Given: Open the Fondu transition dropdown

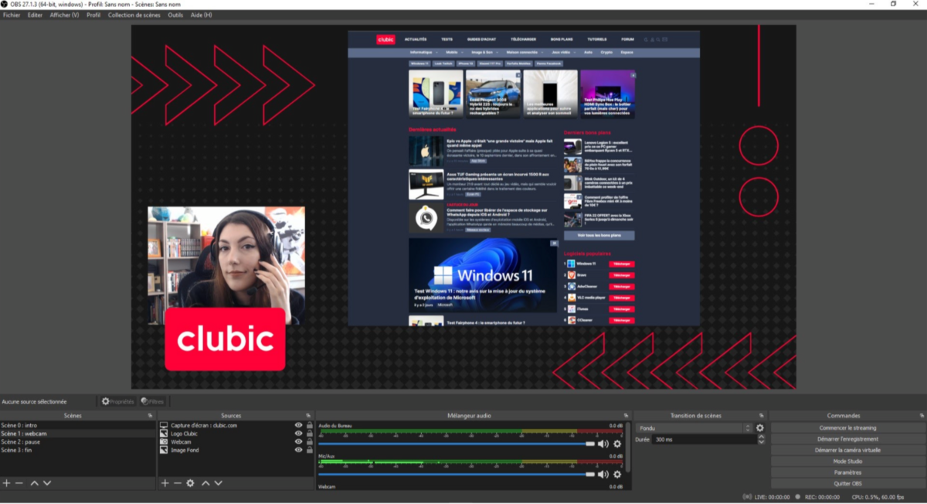Looking at the screenshot, I should tap(694, 427).
